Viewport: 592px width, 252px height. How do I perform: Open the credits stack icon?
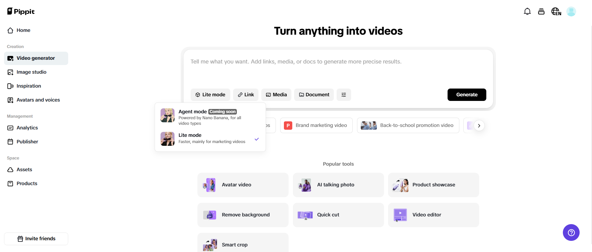(541, 12)
